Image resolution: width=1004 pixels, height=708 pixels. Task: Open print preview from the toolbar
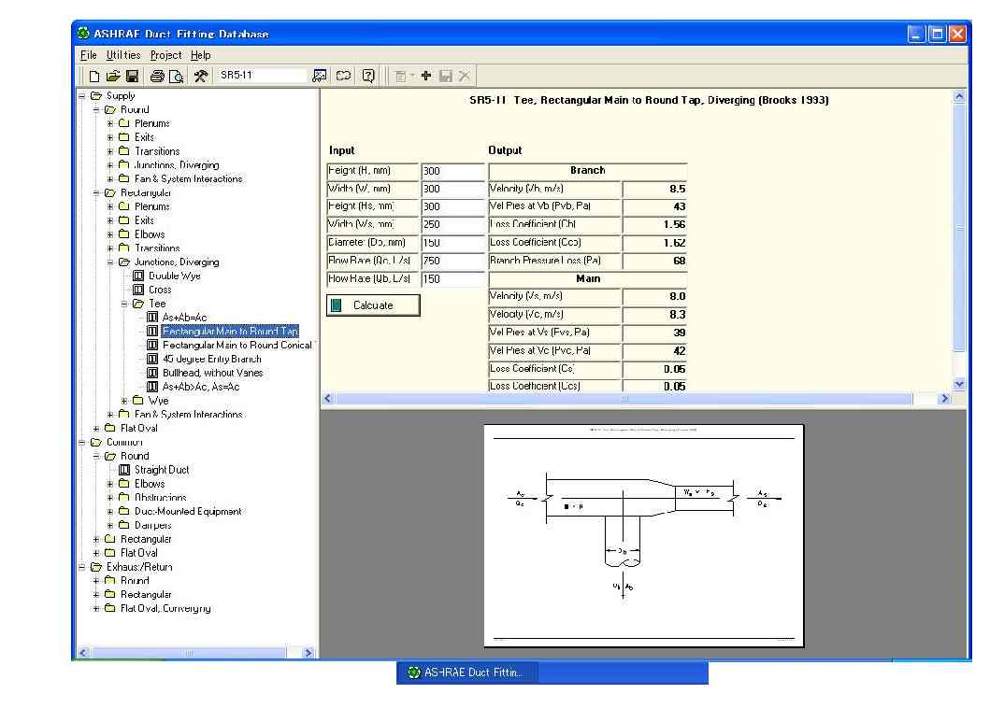176,76
